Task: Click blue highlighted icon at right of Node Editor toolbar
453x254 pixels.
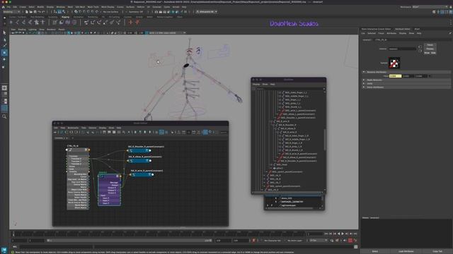Action: pyautogui.click(x=205, y=132)
